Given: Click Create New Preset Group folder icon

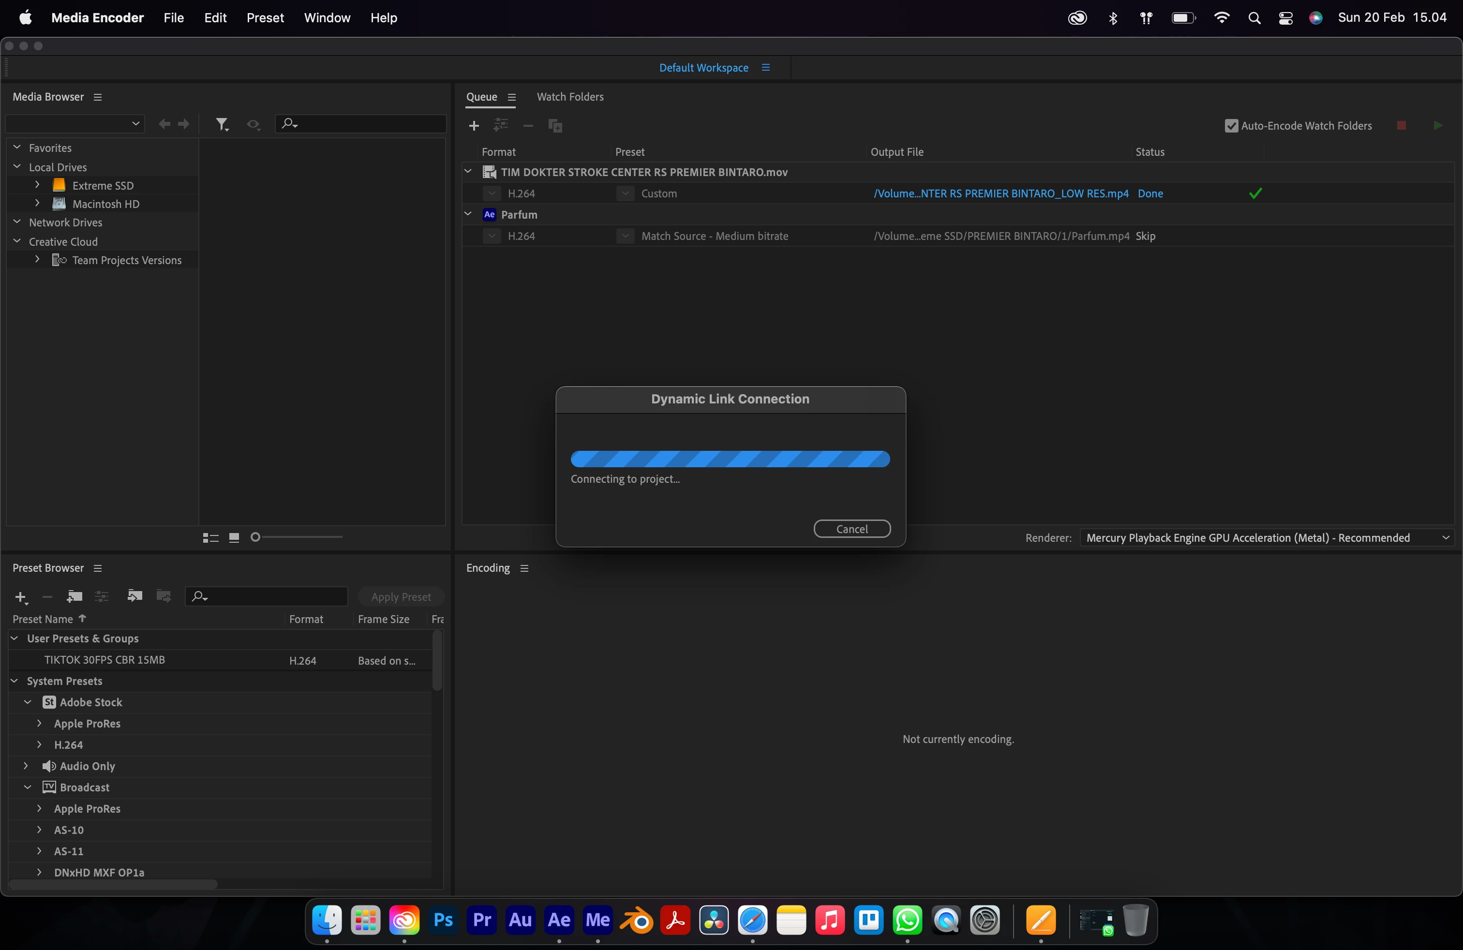Looking at the screenshot, I should click(75, 596).
